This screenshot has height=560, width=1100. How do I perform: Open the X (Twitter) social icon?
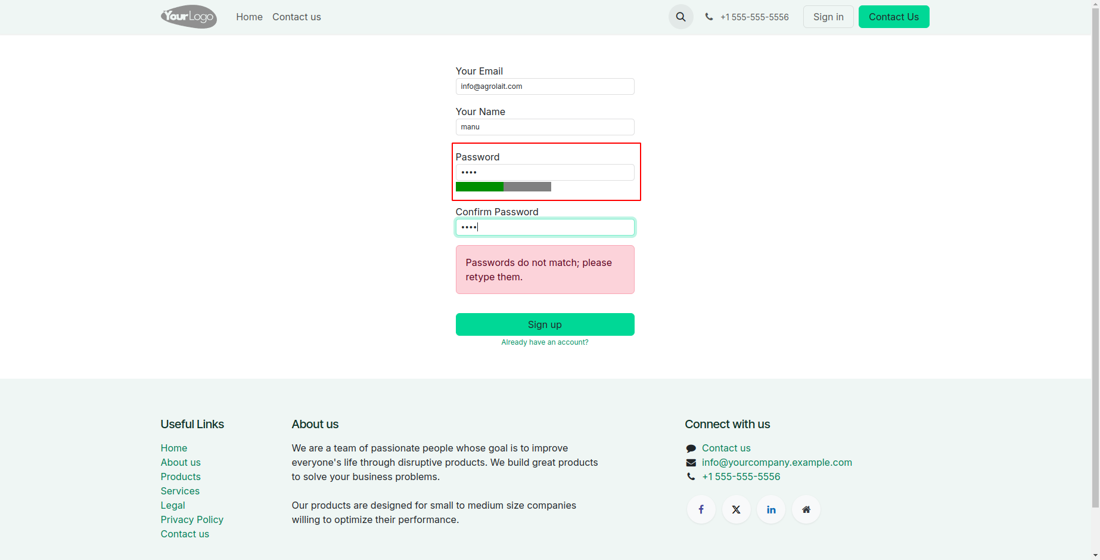tap(737, 509)
